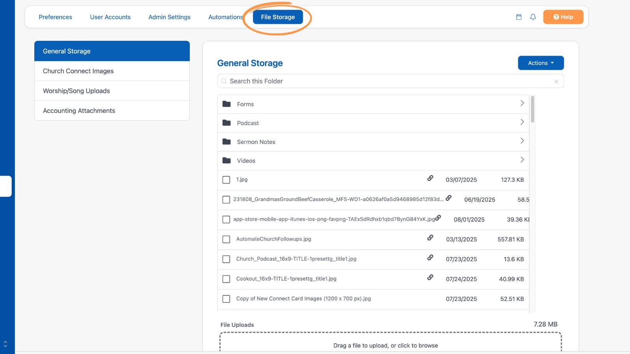The width and height of the screenshot is (630, 354).
Task: Select the File Storage tab
Action: point(278,17)
